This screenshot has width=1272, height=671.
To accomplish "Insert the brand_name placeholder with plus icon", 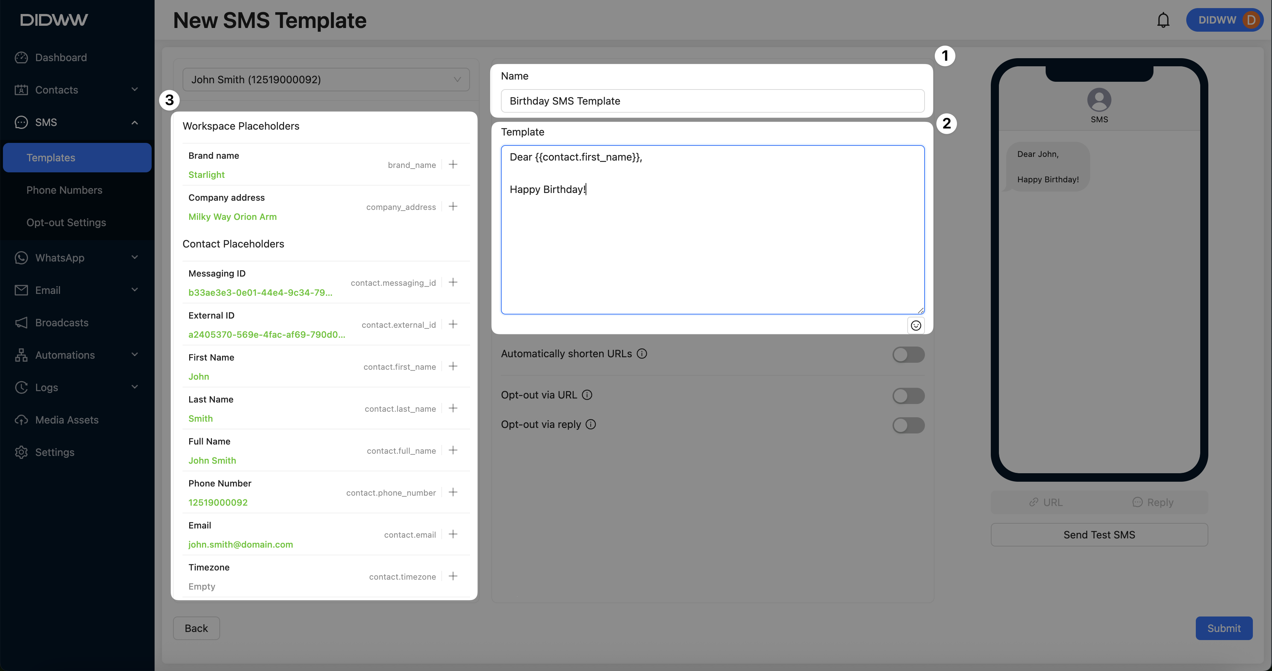I will (x=453, y=165).
